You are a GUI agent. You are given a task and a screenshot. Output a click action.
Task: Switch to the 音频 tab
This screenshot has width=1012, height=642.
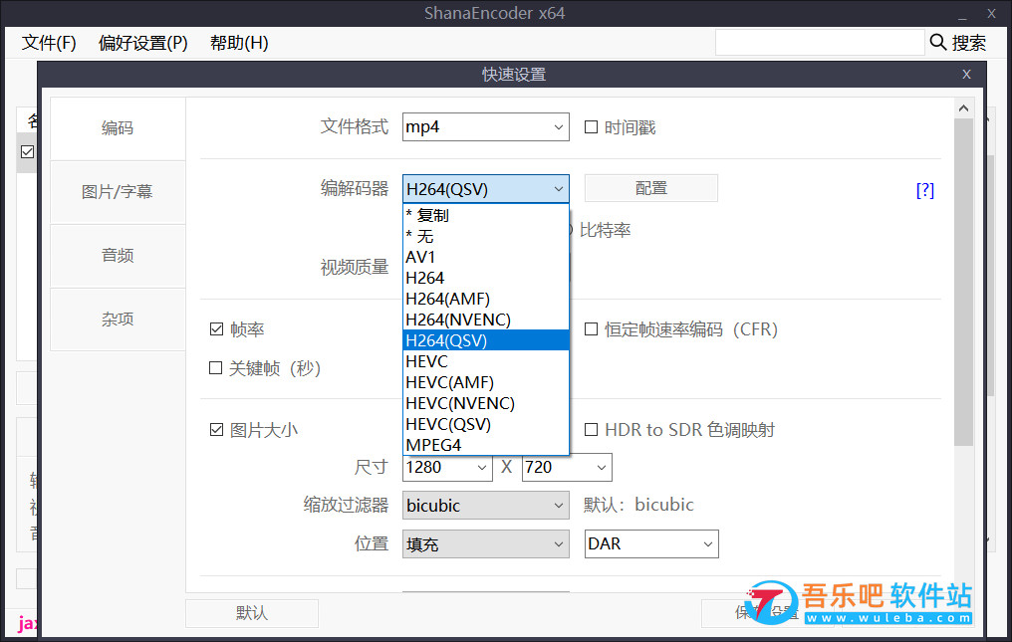tap(118, 256)
